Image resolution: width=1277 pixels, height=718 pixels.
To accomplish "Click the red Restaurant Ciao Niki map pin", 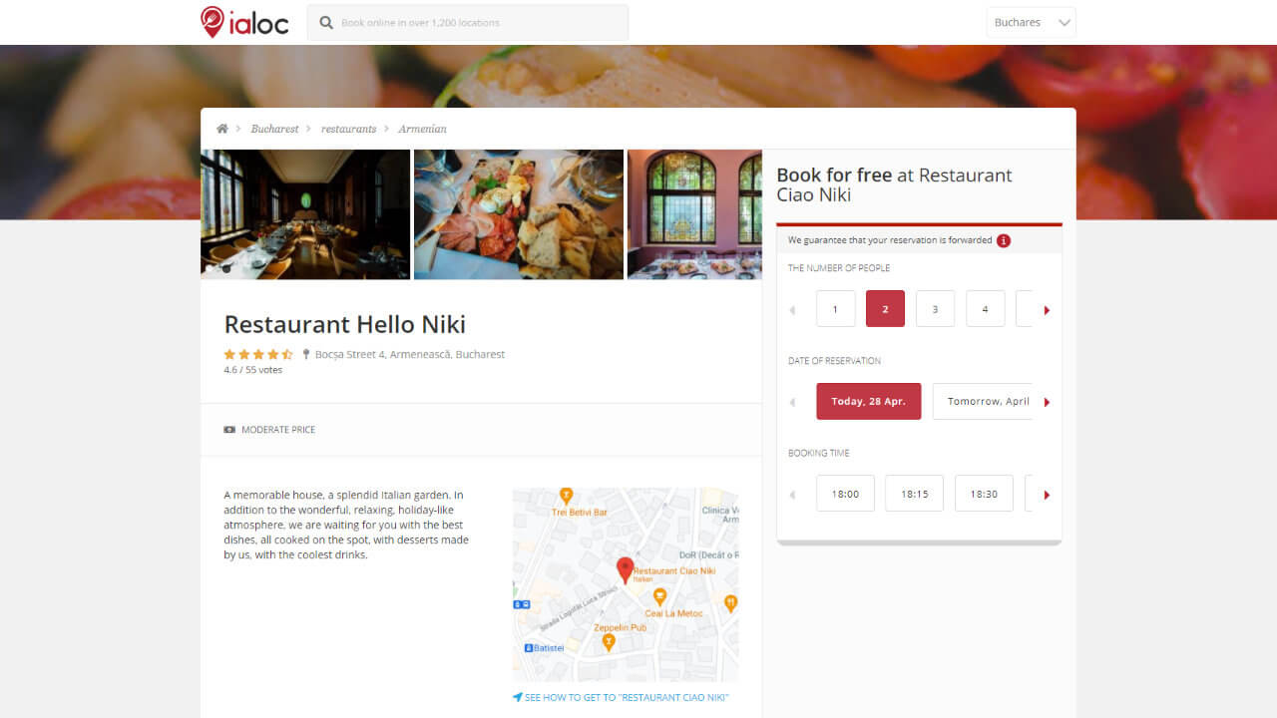I will [625, 569].
